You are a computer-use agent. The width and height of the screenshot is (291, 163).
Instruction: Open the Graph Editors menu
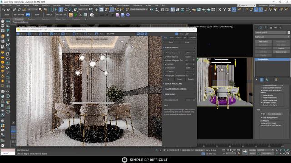[x=71, y=5]
